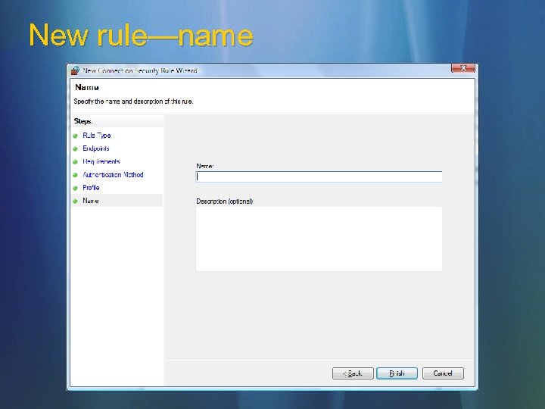Click the green bullet beside Name step
545x409 pixels.
75,201
